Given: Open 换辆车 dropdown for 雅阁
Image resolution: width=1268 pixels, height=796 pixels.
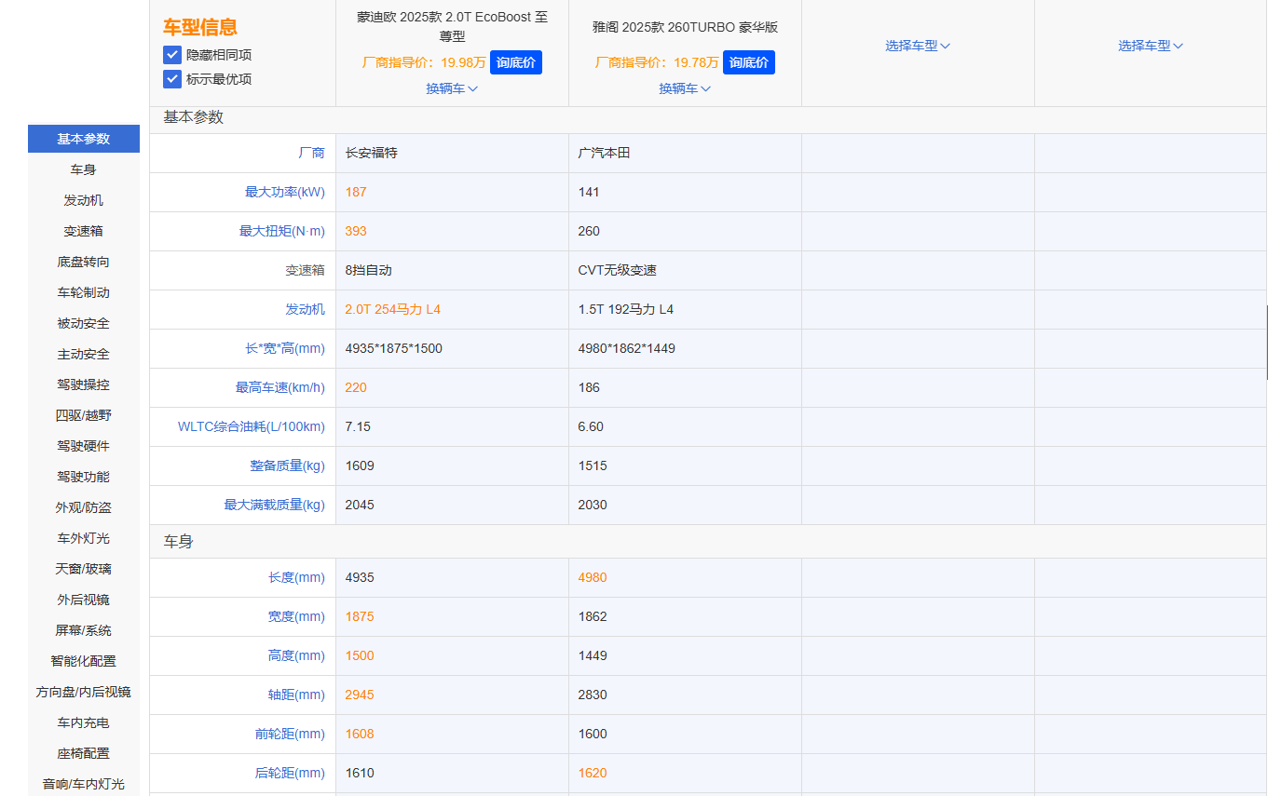Looking at the screenshot, I should click(x=685, y=88).
